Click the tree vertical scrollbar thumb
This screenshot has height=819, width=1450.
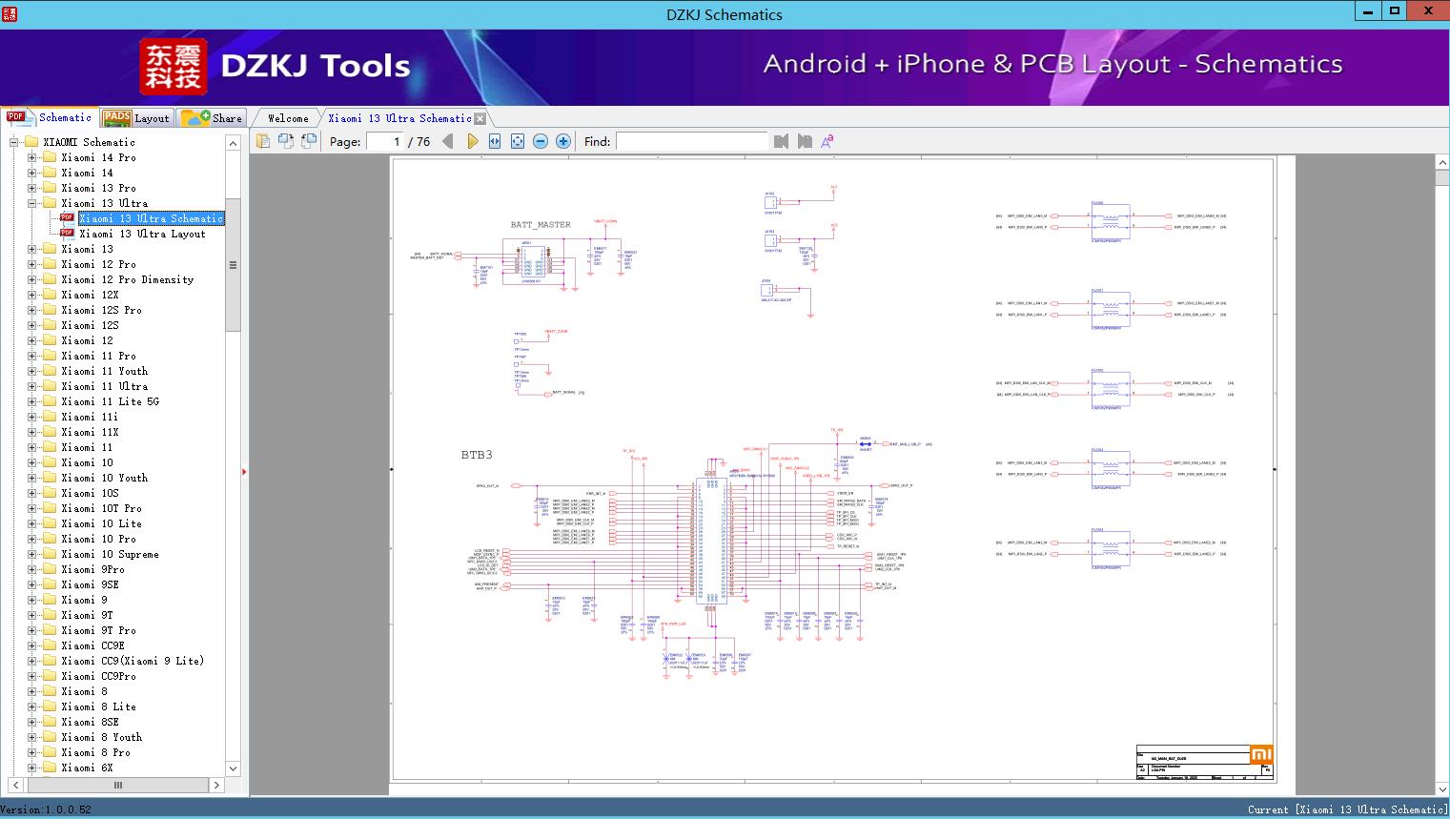(233, 265)
